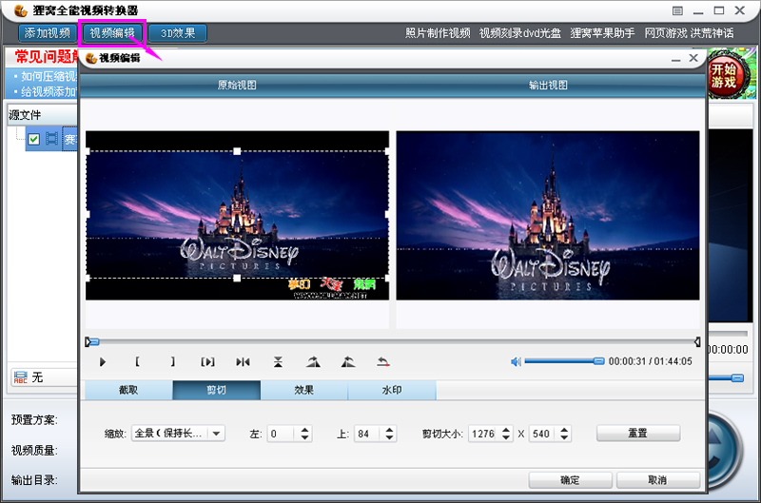Increase the crop width 1276 value

tap(506, 430)
